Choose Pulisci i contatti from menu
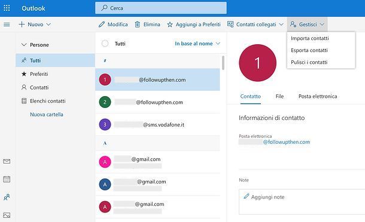The width and height of the screenshot is (365, 222). pyautogui.click(x=309, y=62)
